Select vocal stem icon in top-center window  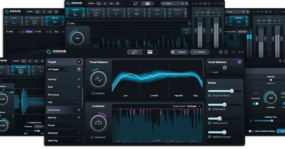(105, 3)
